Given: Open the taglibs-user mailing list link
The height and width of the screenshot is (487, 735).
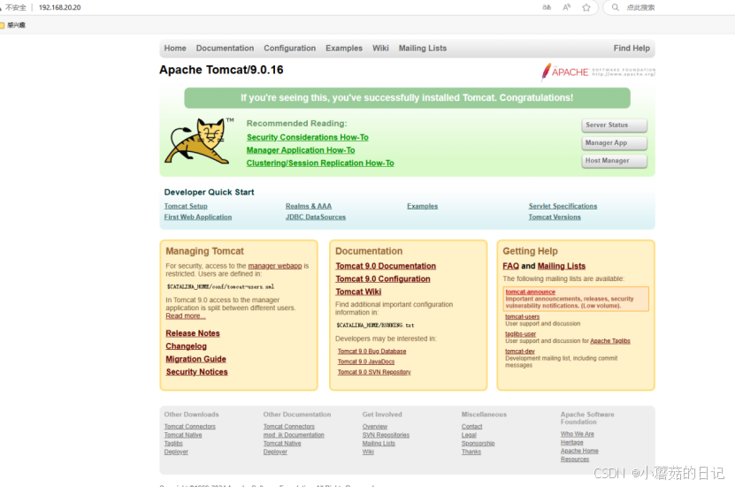Looking at the screenshot, I should (x=520, y=334).
